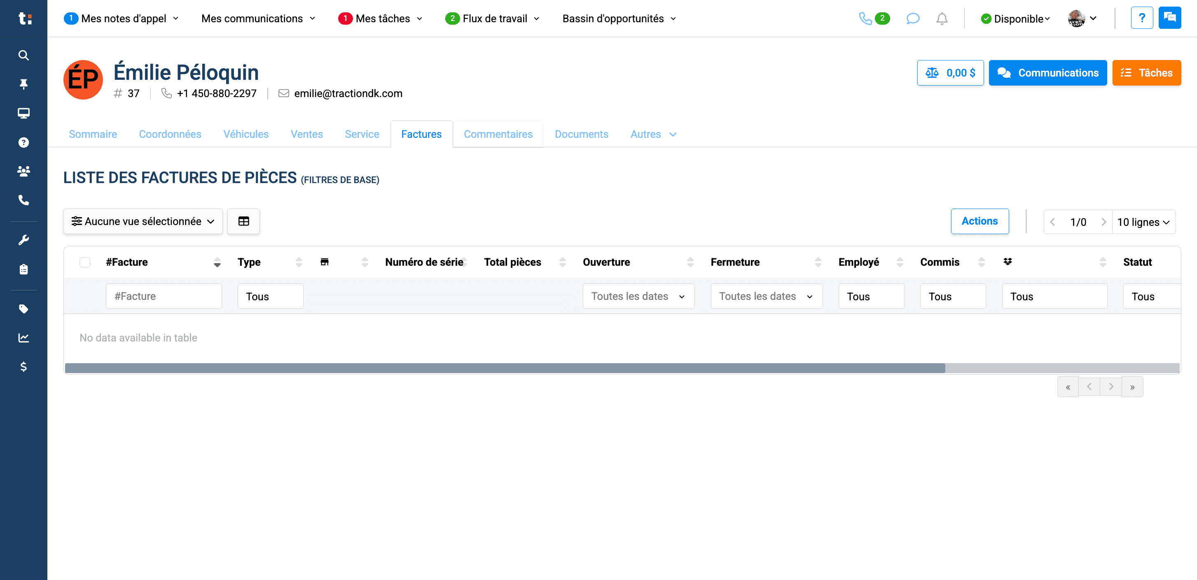Click the question-mark circle sidebar icon
1197x580 pixels.
(23, 142)
